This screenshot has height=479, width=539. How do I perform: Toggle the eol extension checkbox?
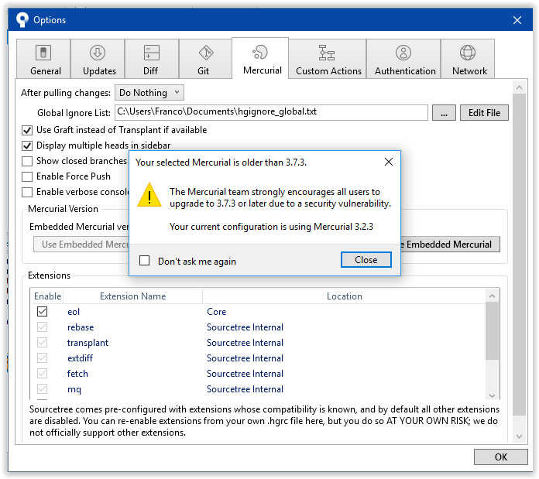point(43,311)
